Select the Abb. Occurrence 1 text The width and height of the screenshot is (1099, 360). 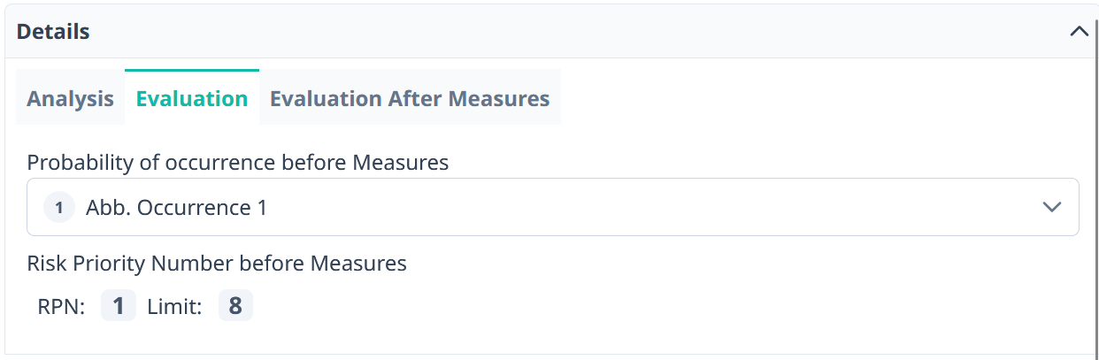pos(176,208)
